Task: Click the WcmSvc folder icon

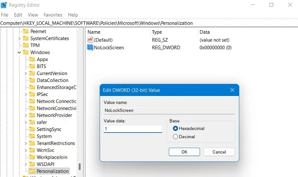Action: click(32, 150)
